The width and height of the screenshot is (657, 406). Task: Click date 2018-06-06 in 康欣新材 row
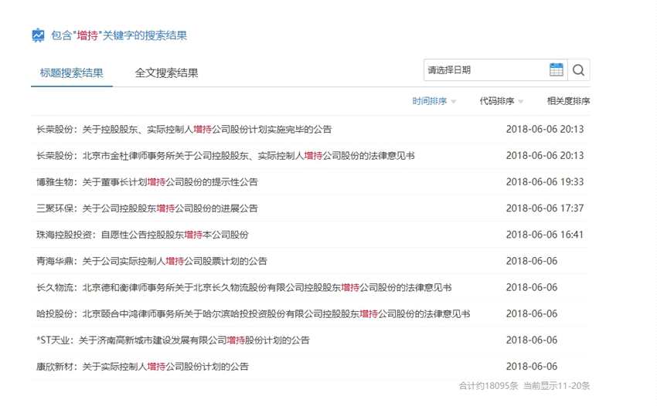point(532,367)
